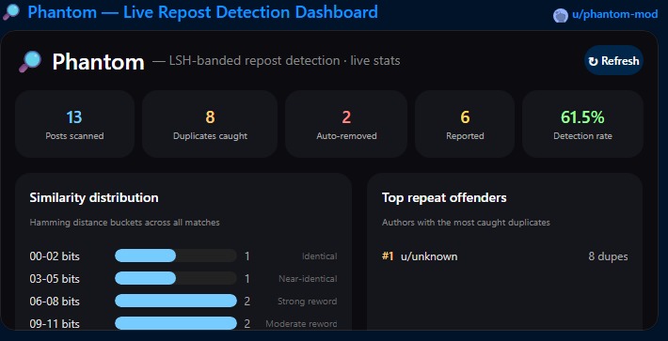This screenshot has height=341, width=668.
Task: Click the 61.5% Detection rate value
Action: pos(582,116)
